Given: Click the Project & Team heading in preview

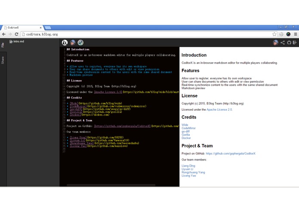Looking at the screenshot, I should pos(197,146).
